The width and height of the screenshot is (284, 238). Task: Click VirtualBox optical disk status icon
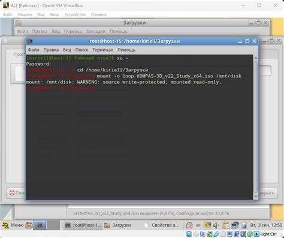pos(196,234)
